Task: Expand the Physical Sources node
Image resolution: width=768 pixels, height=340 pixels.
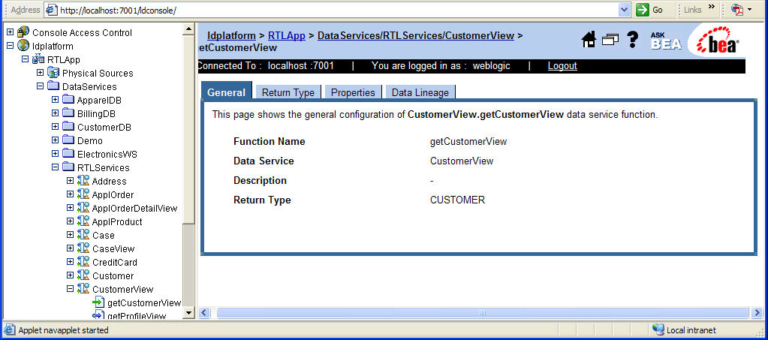Action: click(x=40, y=73)
